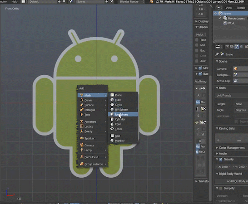Expand the Color Management panel
Viewport: 248px width, 204px height.
point(217,148)
